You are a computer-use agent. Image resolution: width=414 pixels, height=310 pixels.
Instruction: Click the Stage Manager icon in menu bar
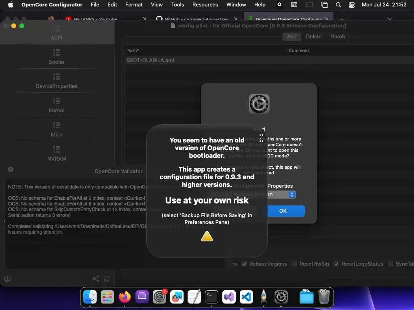(309, 5)
